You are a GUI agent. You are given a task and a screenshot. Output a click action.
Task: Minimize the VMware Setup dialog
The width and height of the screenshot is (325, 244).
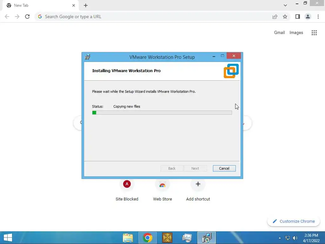tap(214, 56)
